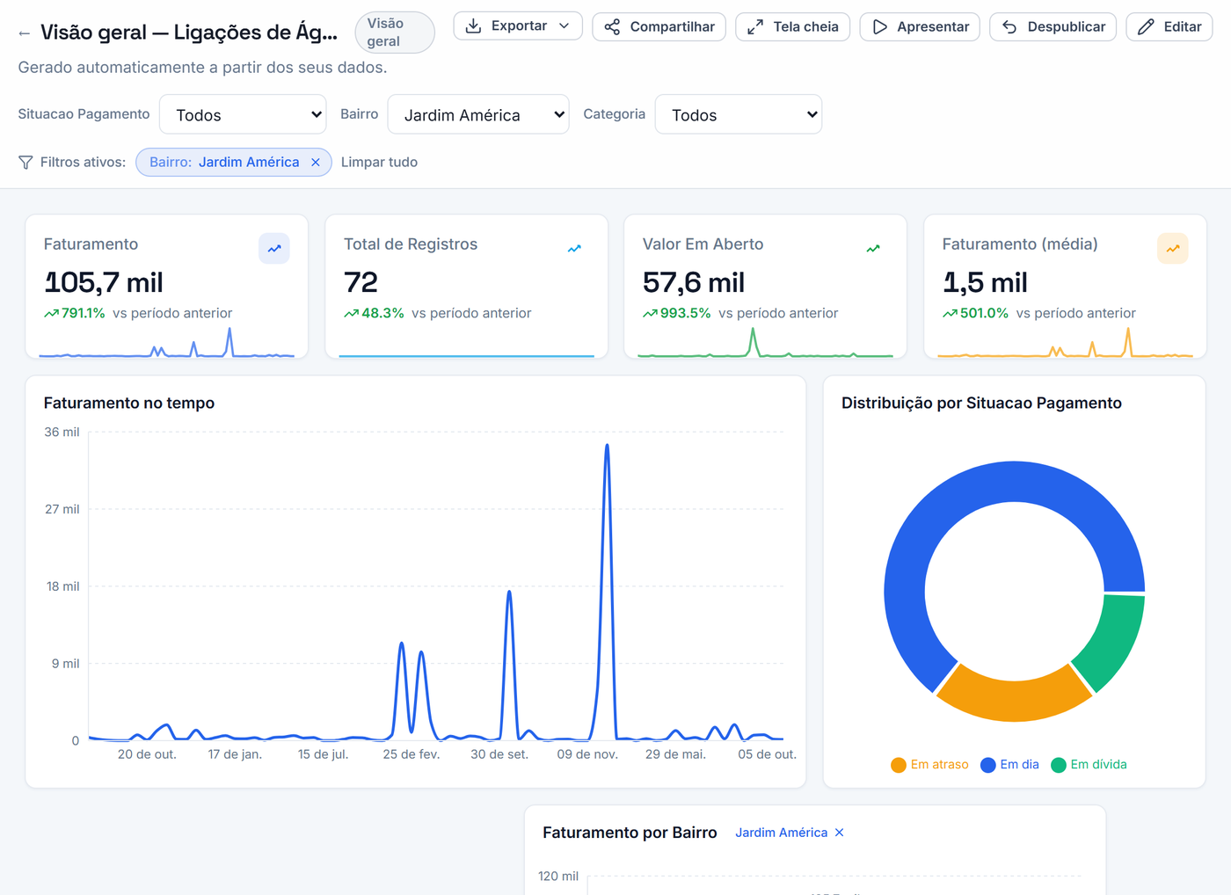Image resolution: width=1231 pixels, height=895 pixels.
Task: Click Despublicar button
Action: [x=1053, y=26]
